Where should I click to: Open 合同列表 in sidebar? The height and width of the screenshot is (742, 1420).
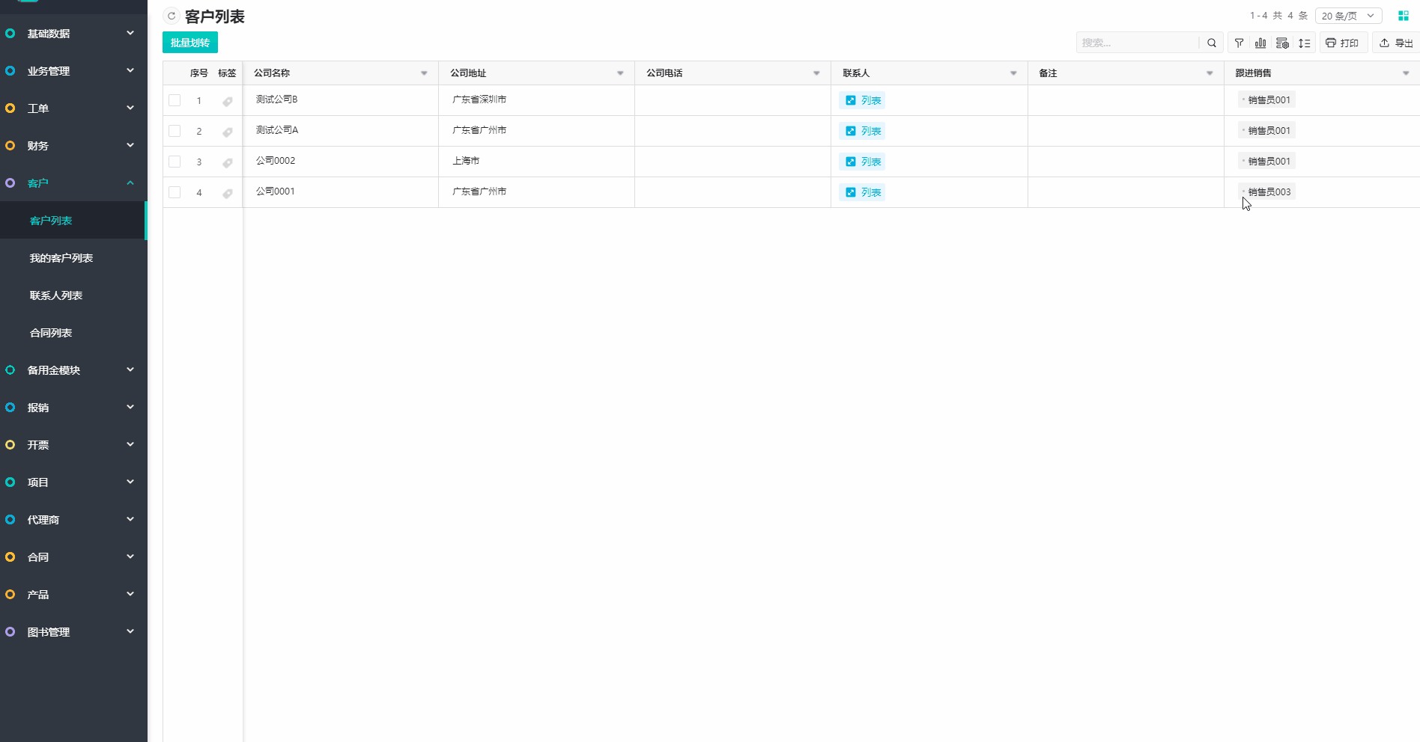[73, 333]
